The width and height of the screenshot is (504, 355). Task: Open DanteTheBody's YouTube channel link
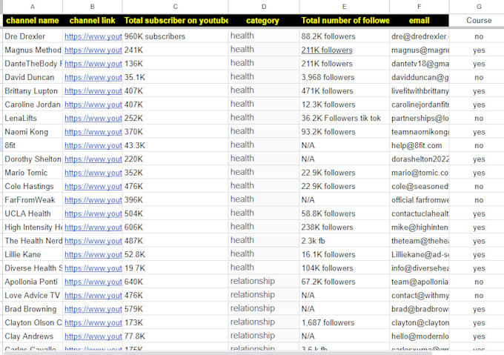click(93, 64)
